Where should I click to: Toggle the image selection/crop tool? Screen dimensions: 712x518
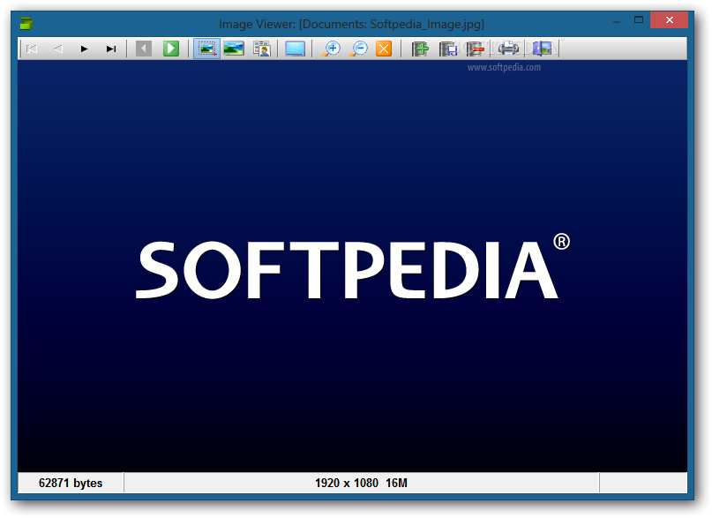point(207,49)
